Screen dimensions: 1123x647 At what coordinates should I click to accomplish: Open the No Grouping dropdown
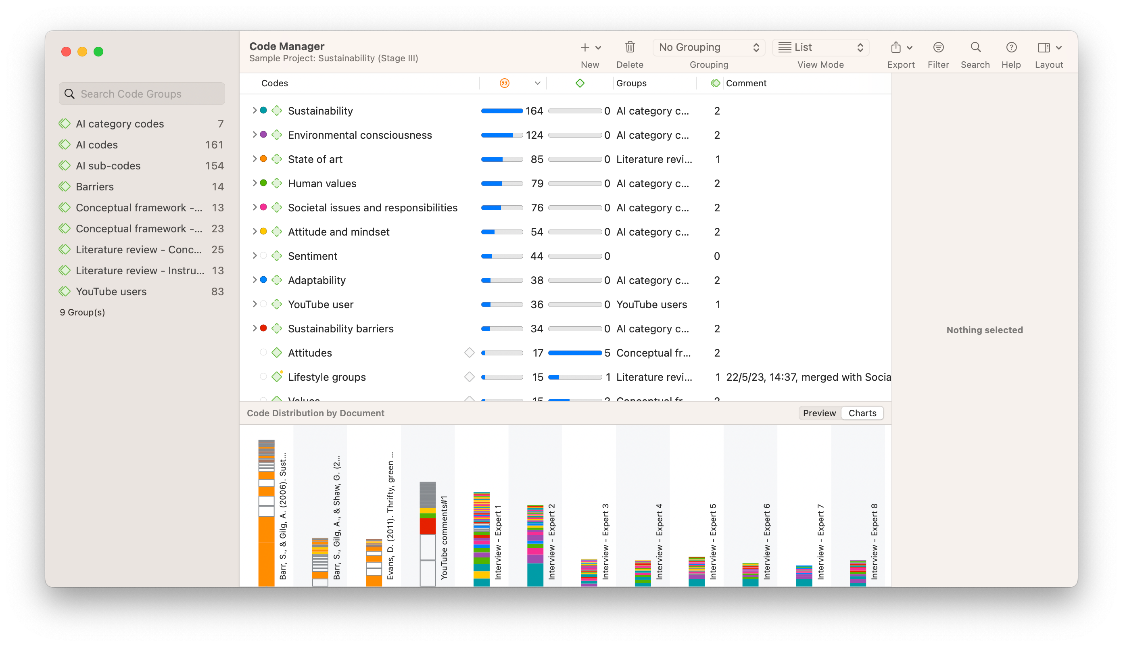point(708,47)
